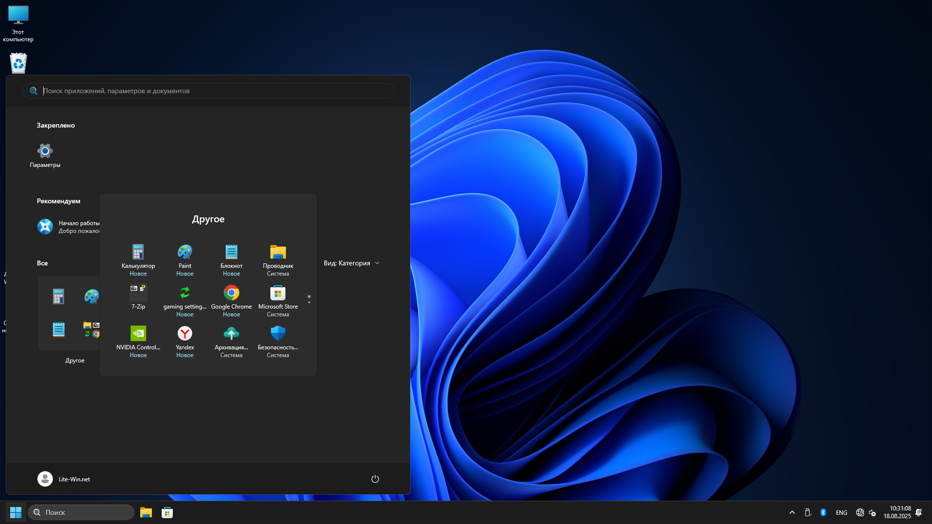This screenshot has height=524, width=932.
Task: Open Блокнот (Notepad) app
Action: click(x=231, y=252)
